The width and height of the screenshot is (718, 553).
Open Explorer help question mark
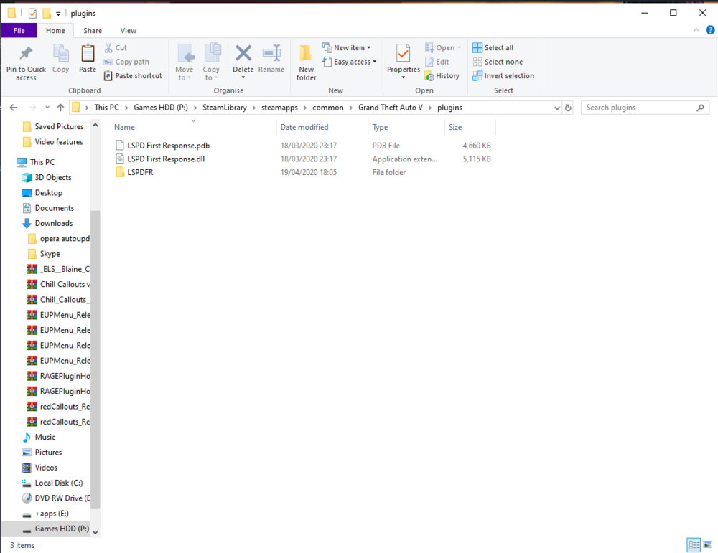pyautogui.click(x=710, y=30)
